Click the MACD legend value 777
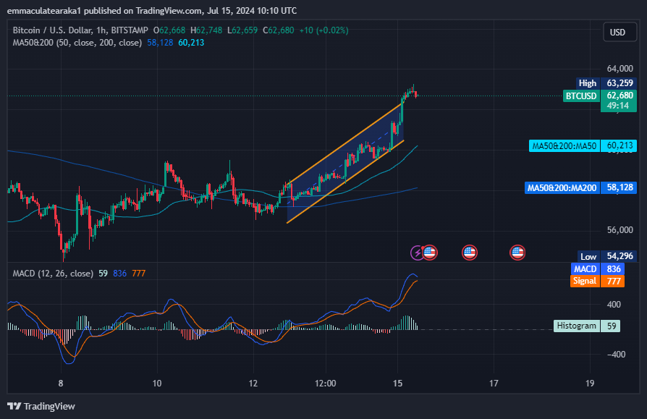The height and width of the screenshot is (419, 647). click(x=139, y=274)
